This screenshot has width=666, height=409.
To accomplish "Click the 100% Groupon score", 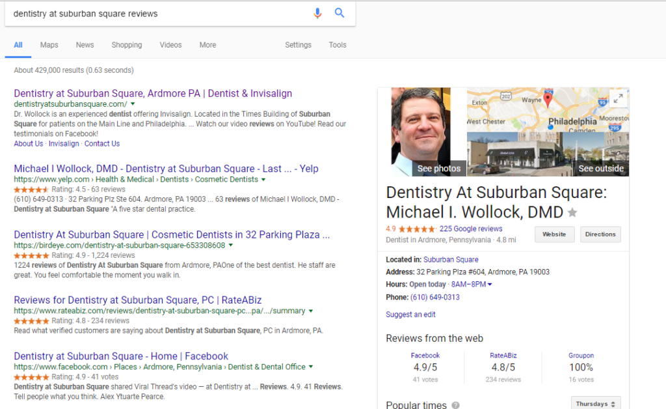I will pyautogui.click(x=581, y=367).
